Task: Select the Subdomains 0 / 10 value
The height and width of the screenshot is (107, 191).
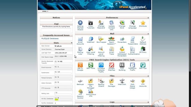Action: coord(57,72)
